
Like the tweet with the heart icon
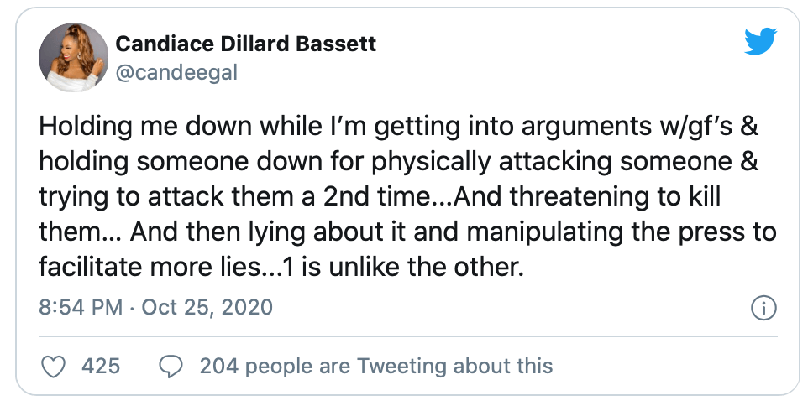[x=53, y=367]
